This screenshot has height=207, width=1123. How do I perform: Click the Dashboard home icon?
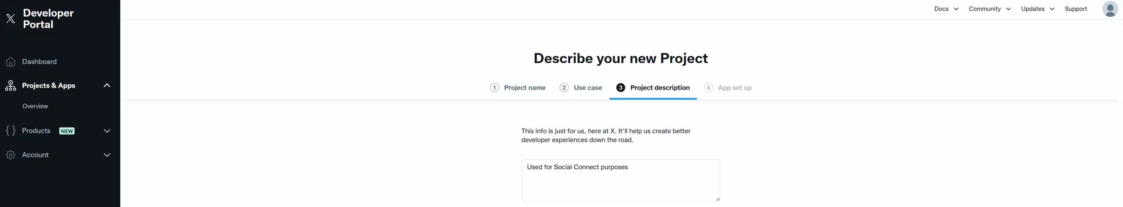(x=11, y=61)
